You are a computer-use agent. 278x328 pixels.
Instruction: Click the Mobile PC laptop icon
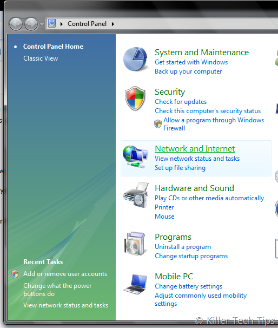pyautogui.click(x=136, y=285)
